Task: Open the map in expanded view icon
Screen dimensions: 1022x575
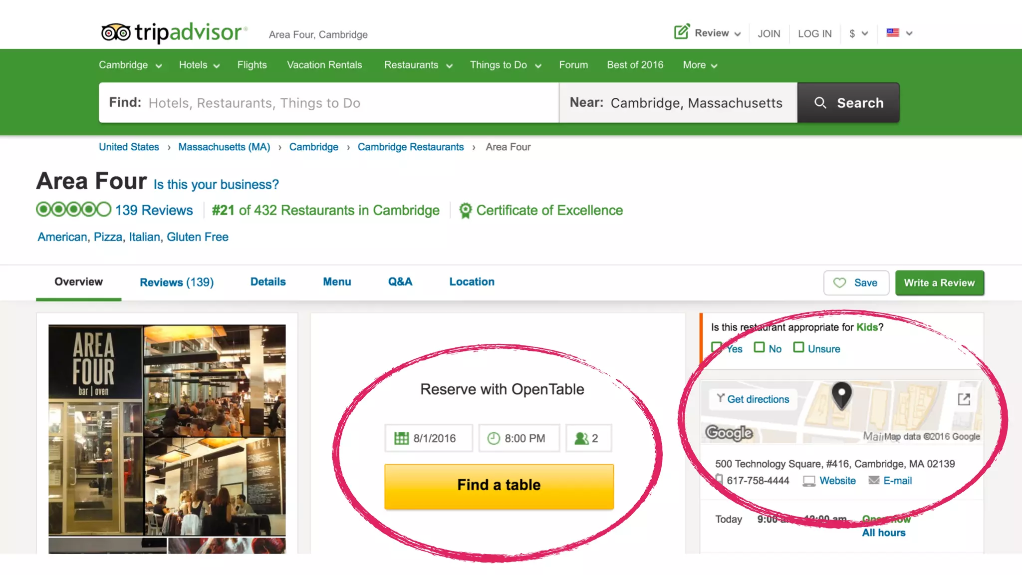Action: pyautogui.click(x=964, y=399)
